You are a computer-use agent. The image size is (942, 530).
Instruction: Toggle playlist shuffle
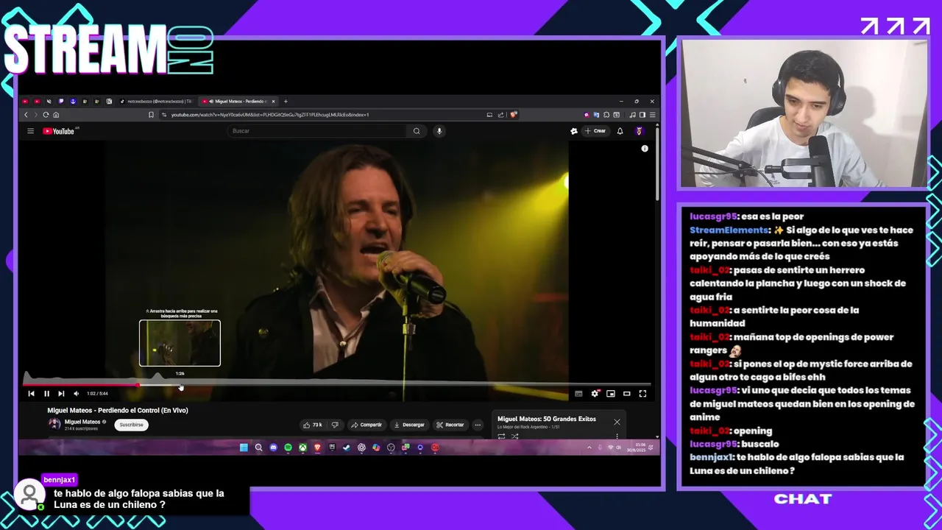point(514,437)
